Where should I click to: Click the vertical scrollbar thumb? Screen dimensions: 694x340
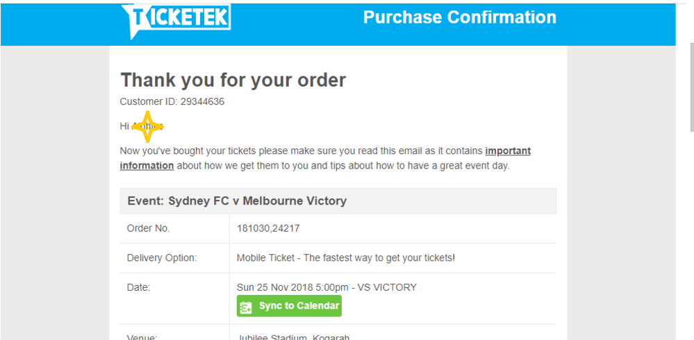coord(691,87)
